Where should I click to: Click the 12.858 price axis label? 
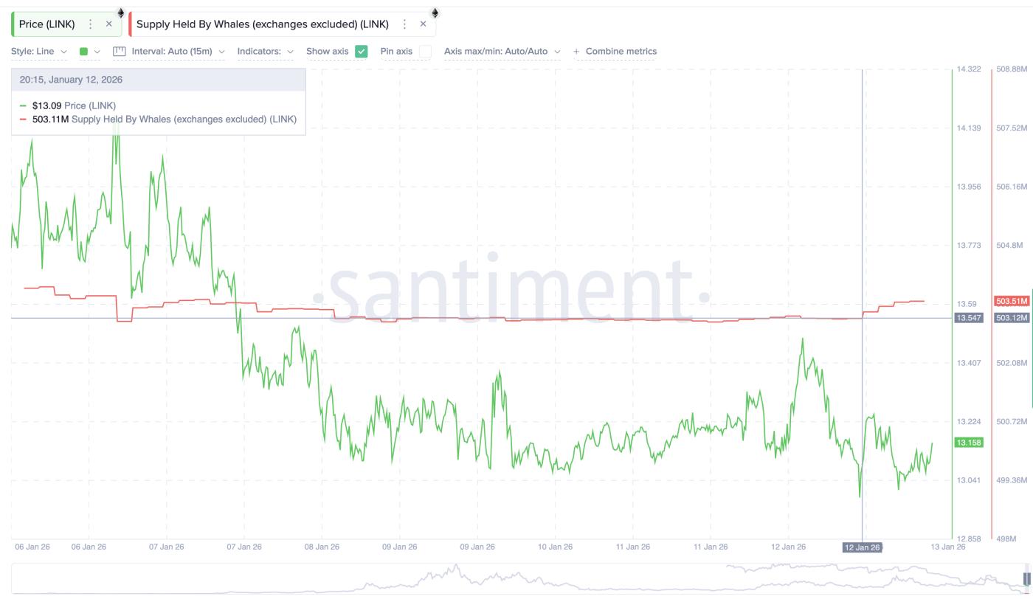pos(969,539)
